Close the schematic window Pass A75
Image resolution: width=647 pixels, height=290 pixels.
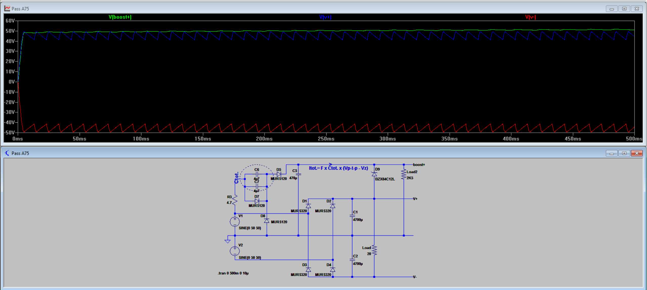(637, 153)
